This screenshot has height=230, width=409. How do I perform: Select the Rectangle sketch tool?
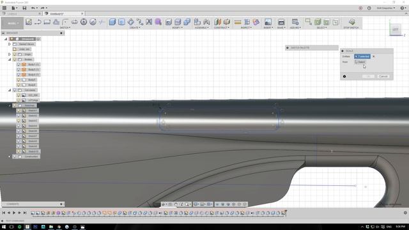47,22
